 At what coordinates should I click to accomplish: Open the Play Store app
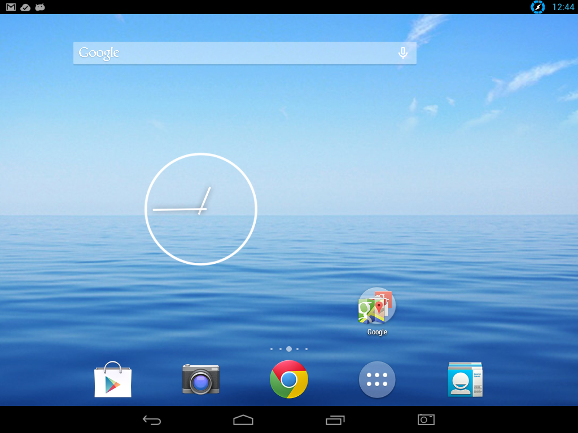[113, 379]
